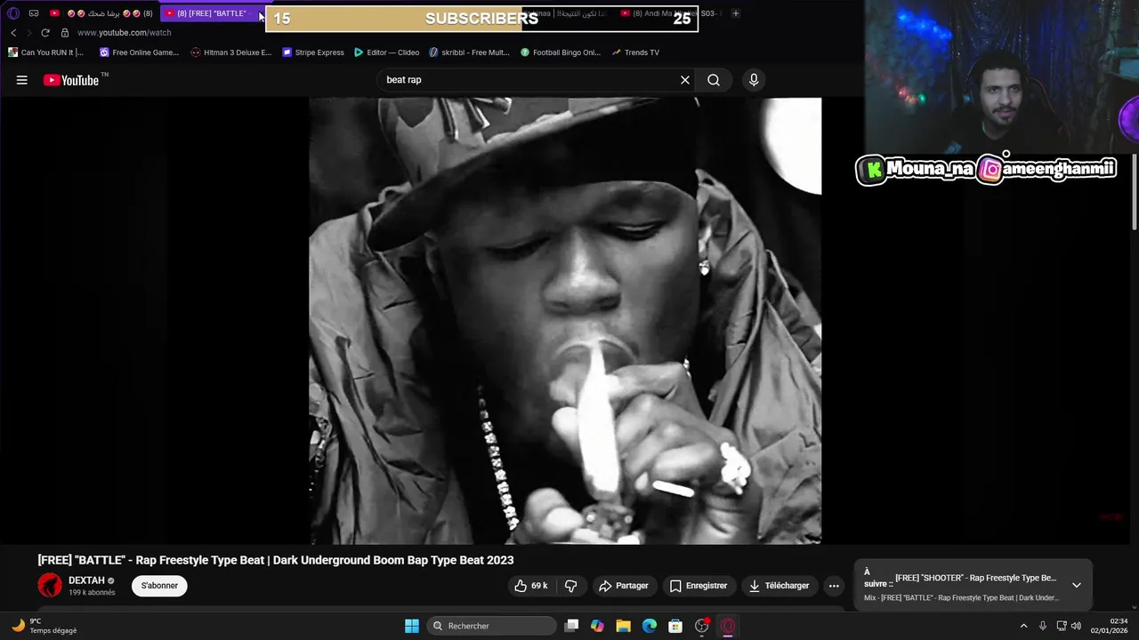Expand the À suivre playlist chevron

[1077, 585]
